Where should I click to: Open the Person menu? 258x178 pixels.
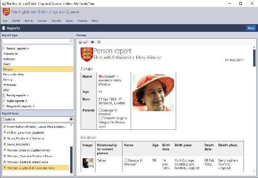click(x=42, y=21)
